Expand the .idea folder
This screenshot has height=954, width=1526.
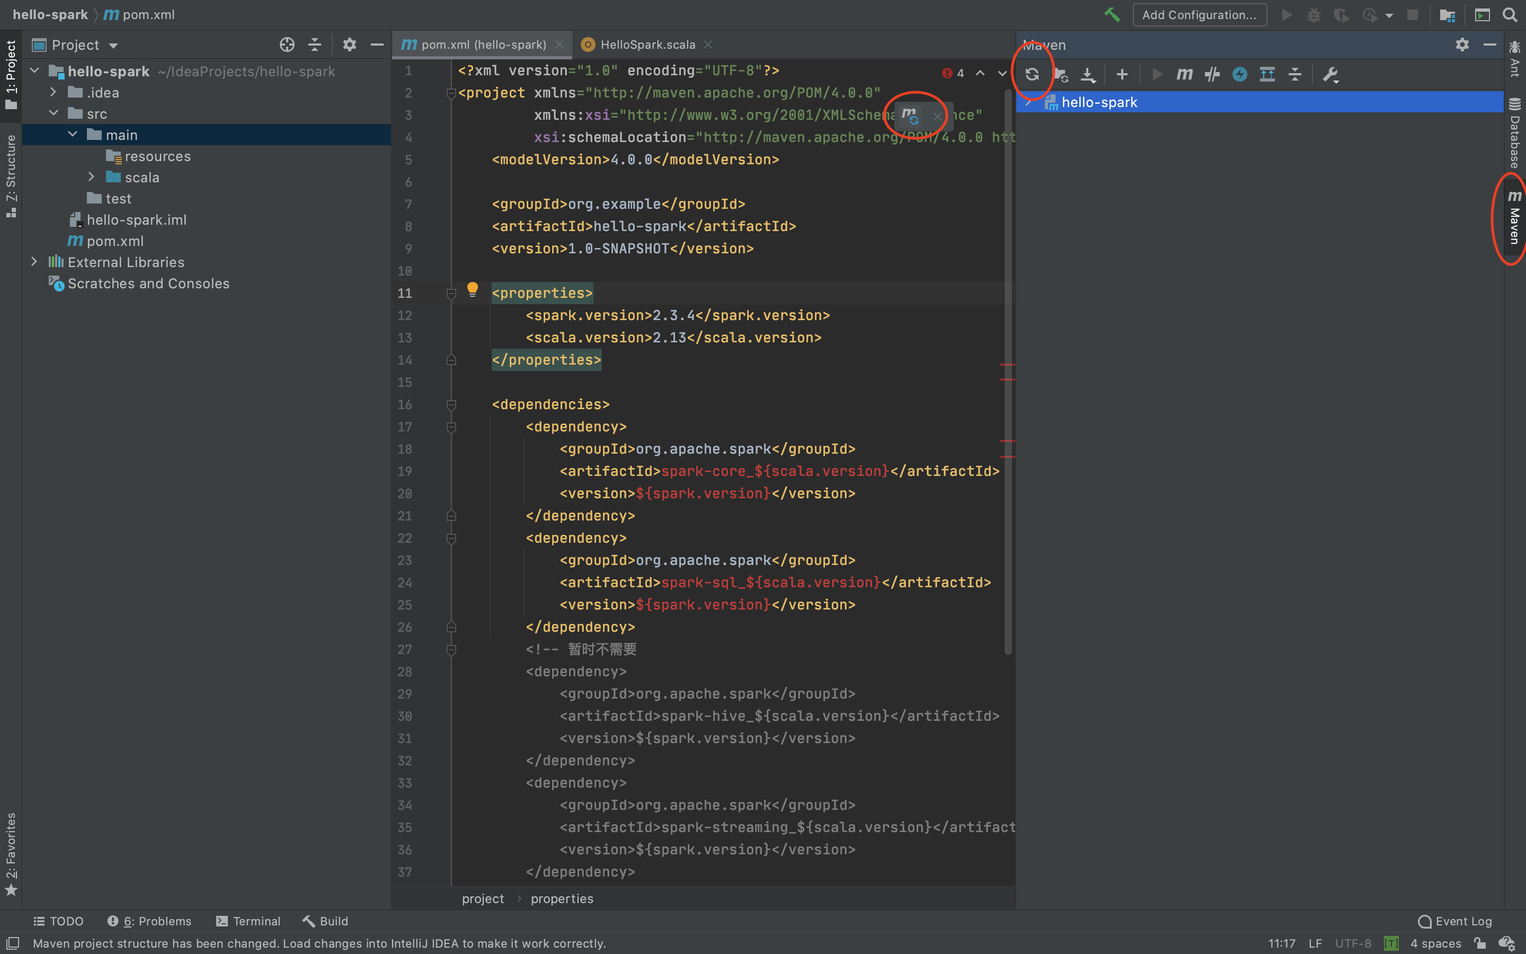(54, 92)
